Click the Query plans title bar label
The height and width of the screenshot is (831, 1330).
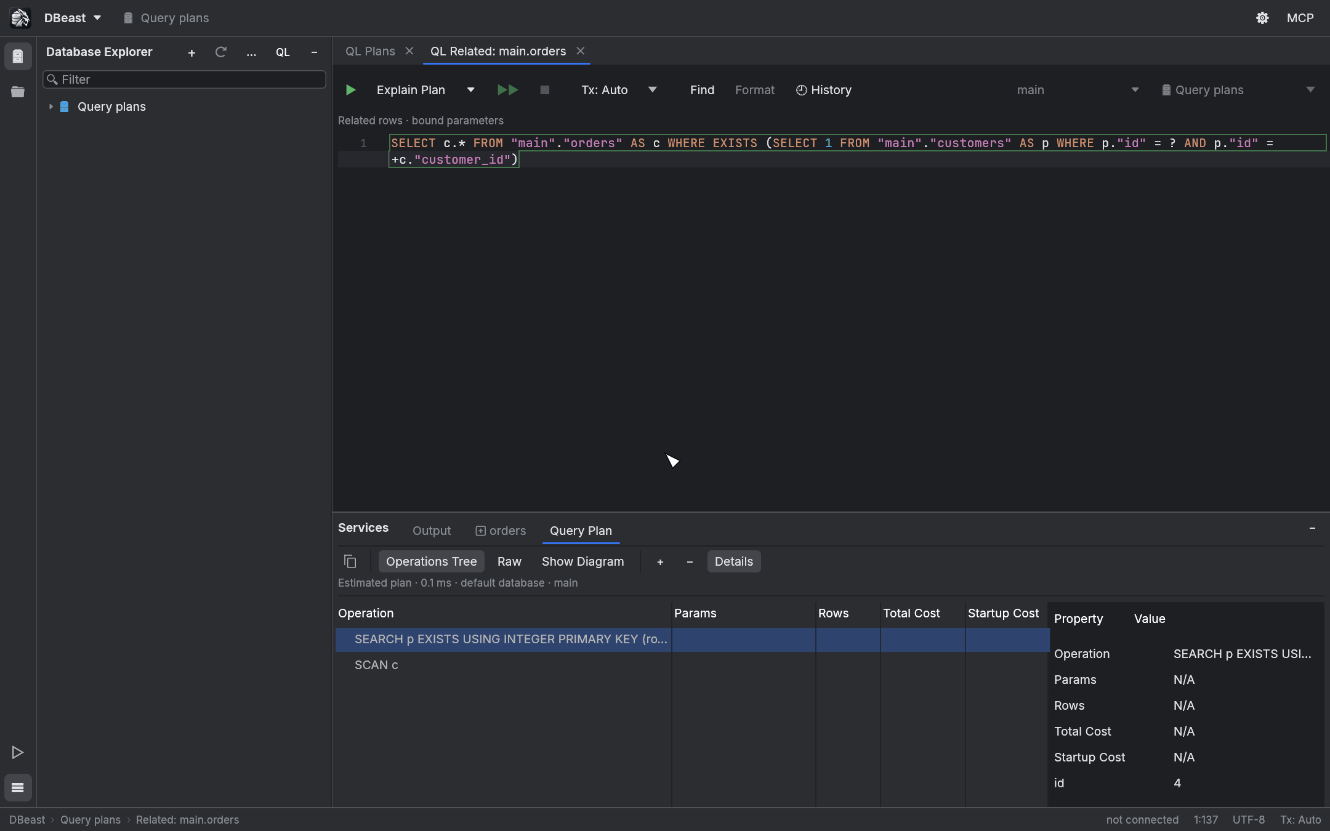pyautogui.click(x=166, y=18)
